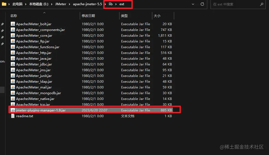Click the refresh button beside the address bar
The width and height of the screenshot is (269, 155).
pos(202,4)
